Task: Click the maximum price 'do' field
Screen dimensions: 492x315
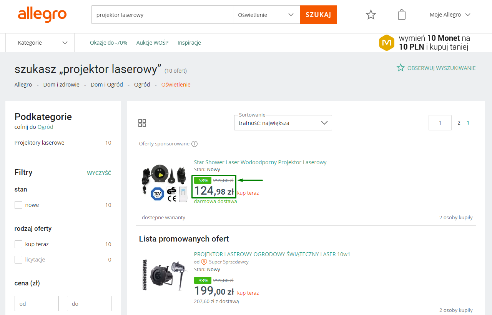Action: pos(89,303)
